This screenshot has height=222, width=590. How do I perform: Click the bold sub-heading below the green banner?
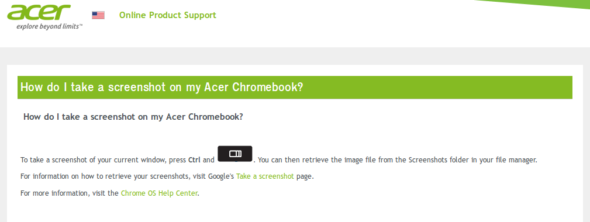pos(133,117)
